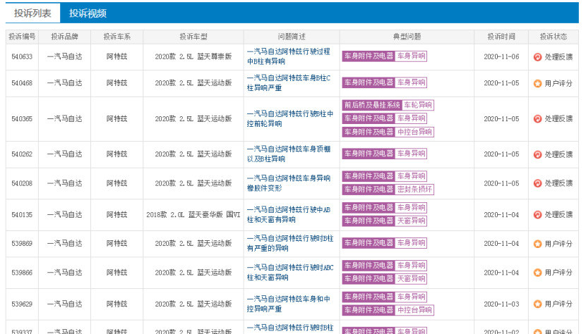Viewport: 586px width, 334px height.
Task: Open the 投诉视频 tab
Action: 88,13
